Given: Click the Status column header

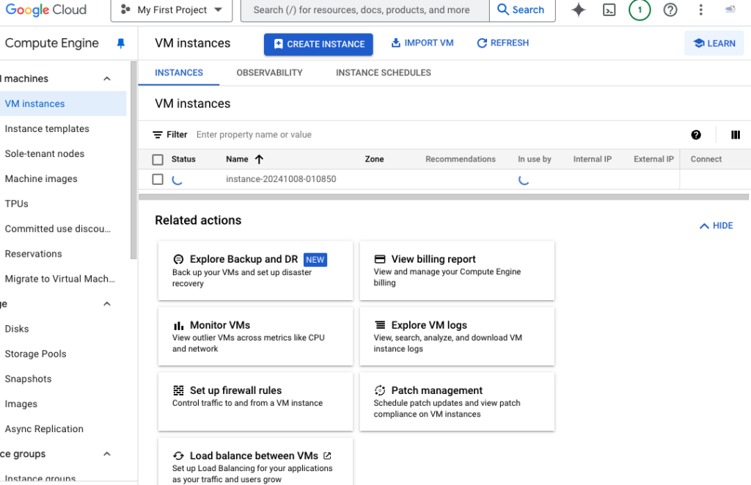Looking at the screenshot, I should pos(183,159).
